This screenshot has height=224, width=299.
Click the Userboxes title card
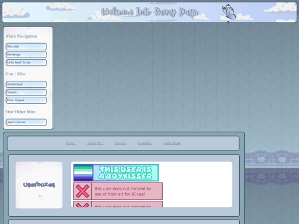[39, 185]
